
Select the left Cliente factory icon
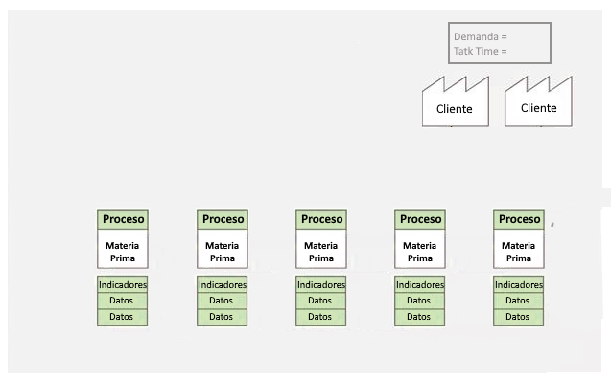pos(455,101)
